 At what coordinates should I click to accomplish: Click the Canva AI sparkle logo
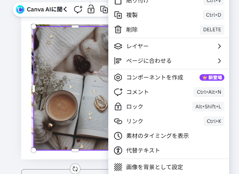coord(20,10)
